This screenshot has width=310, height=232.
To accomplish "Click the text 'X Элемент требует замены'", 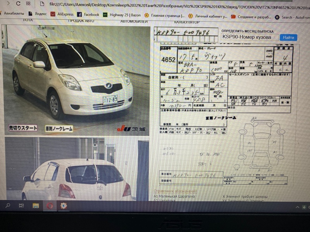I will tap(245, 197).
